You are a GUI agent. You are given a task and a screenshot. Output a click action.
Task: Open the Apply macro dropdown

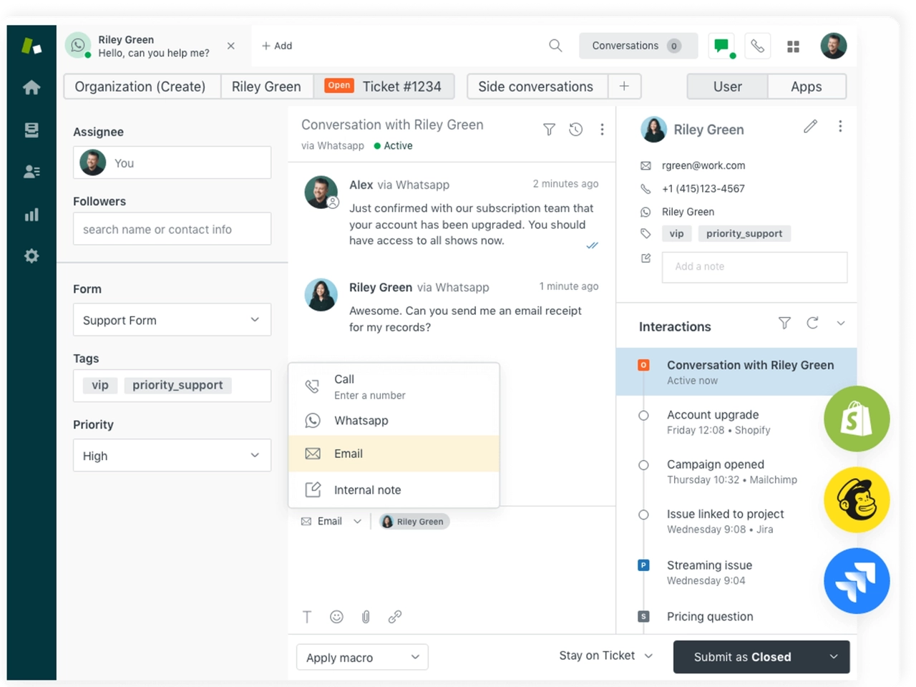pyautogui.click(x=361, y=657)
